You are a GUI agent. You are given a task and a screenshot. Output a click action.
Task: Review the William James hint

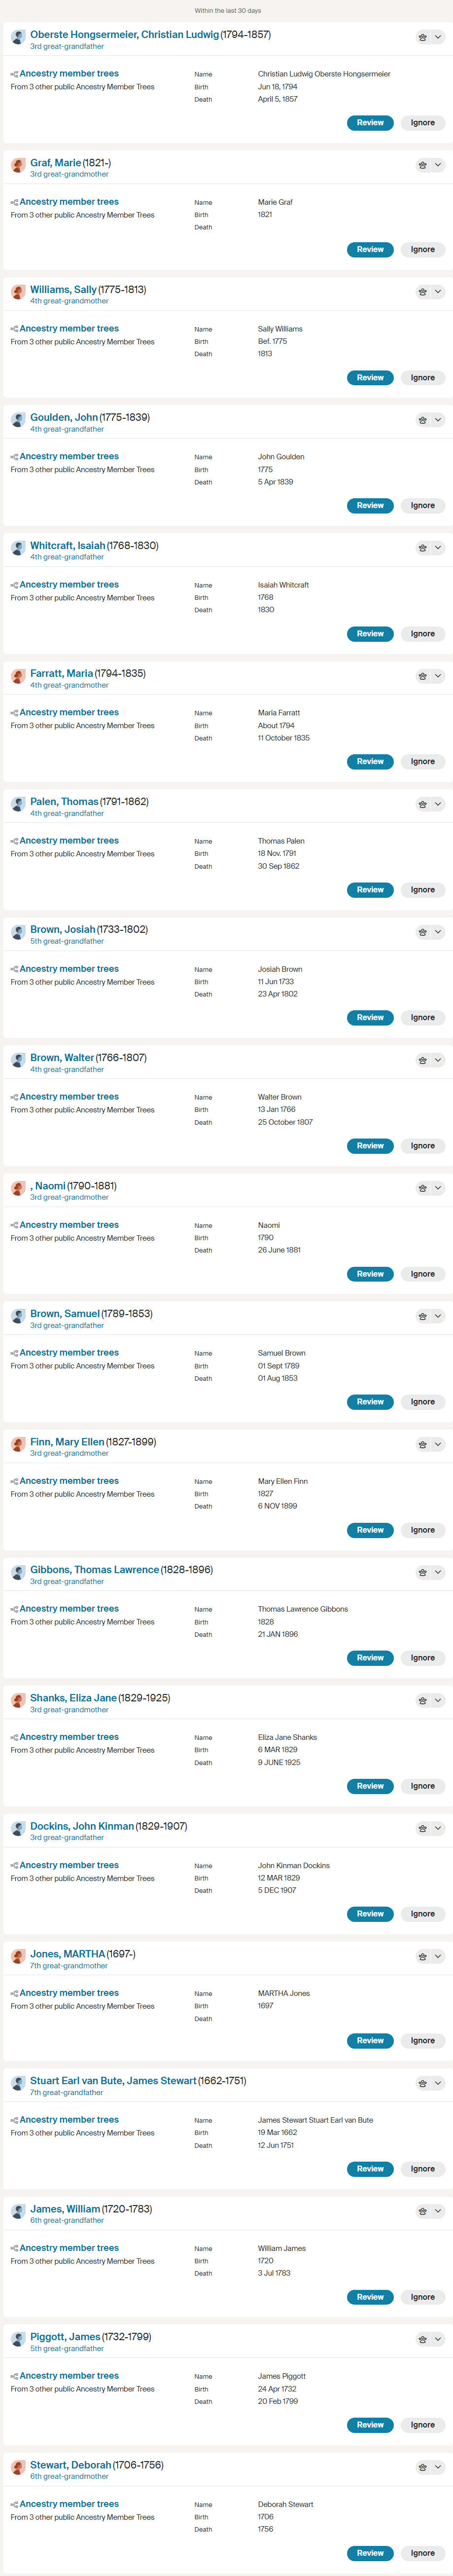[370, 2297]
